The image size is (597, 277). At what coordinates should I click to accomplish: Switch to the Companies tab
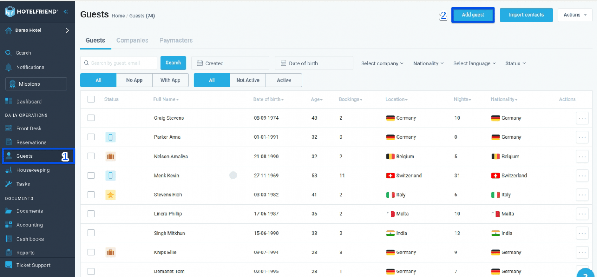click(x=132, y=40)
